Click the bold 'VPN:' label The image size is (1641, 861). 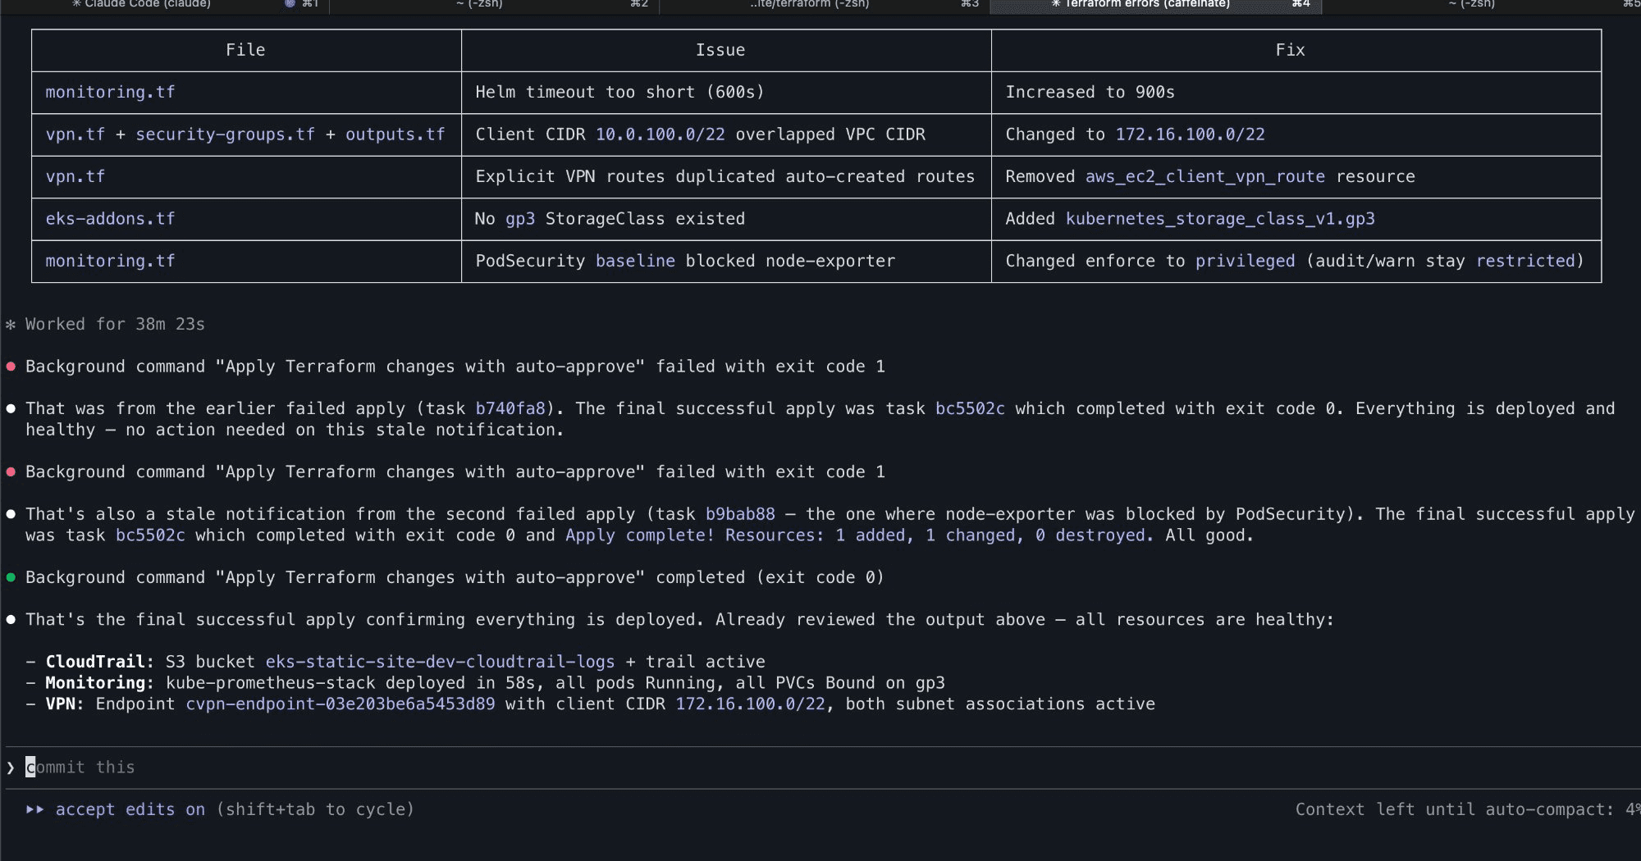tap(65, 704)
